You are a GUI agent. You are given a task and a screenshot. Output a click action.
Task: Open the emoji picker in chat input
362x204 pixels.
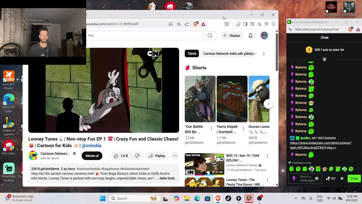(317, 178)
